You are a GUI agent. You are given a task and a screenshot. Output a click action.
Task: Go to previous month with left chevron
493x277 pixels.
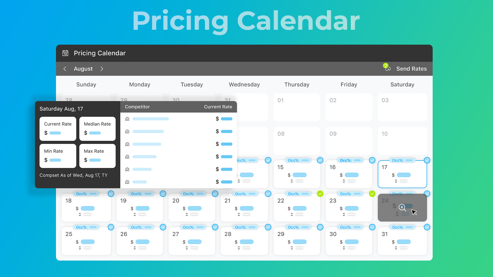tap(65, 69)
